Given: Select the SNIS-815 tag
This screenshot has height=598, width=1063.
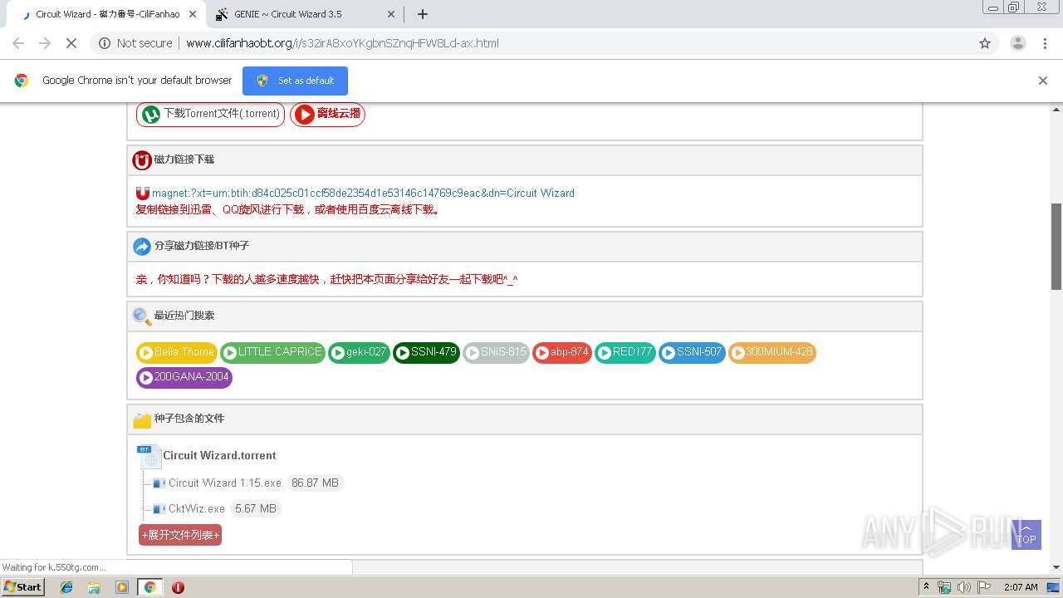Looking at the screenshot, I should 496,352.
